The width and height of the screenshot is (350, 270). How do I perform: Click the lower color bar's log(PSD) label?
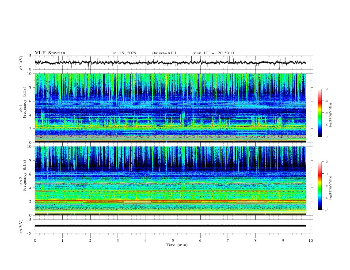click(331, 188)
